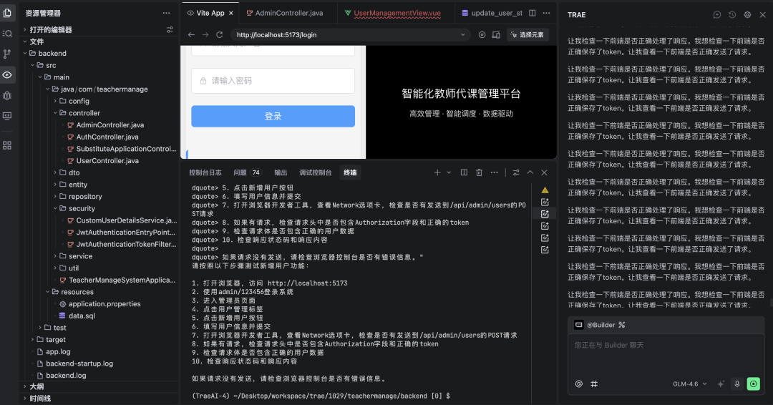Image resolution: width=773 pixels, height=405 pixels.
Task: Click the blue 登录 button
Action: tap(273, 117)
